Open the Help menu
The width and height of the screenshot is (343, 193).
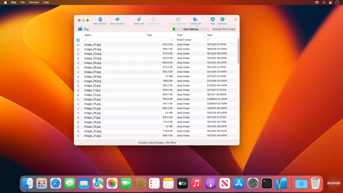coord(46,2)
